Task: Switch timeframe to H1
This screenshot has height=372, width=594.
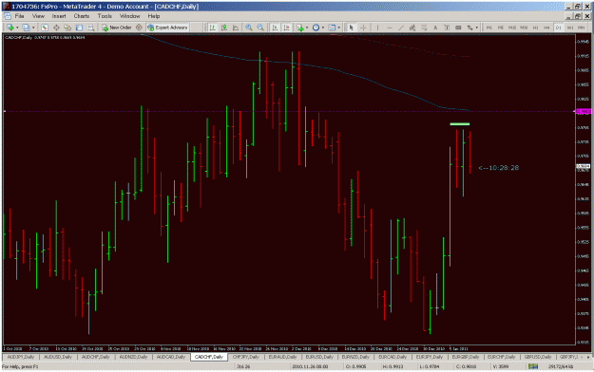Action: click(x=536, y=28)
